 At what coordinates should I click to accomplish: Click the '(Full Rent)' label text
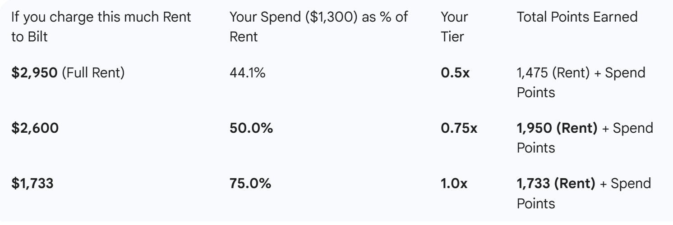93,73
